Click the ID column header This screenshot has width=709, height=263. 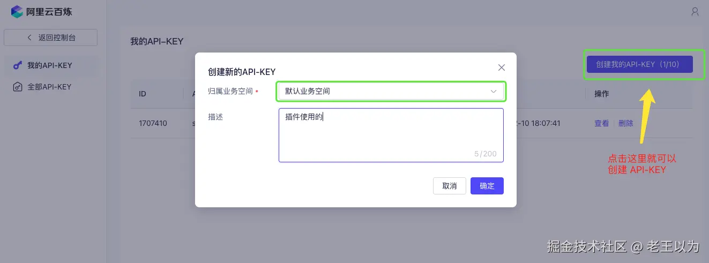pyautogui.click(x=143, y=94)
